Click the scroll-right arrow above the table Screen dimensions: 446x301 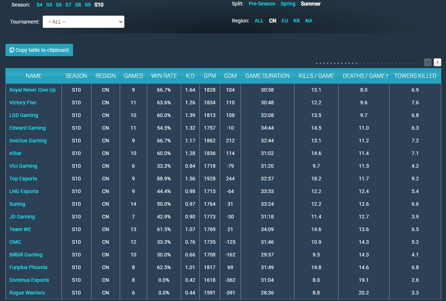437,62
